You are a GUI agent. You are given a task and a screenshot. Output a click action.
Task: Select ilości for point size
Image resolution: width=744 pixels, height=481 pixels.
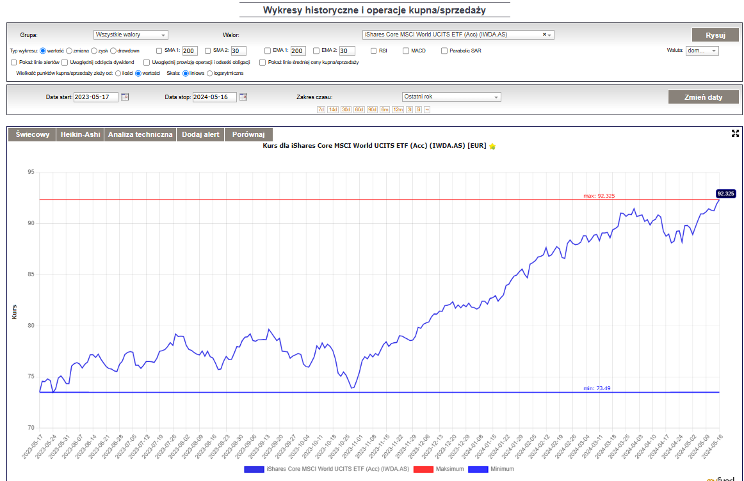[118, 74]
